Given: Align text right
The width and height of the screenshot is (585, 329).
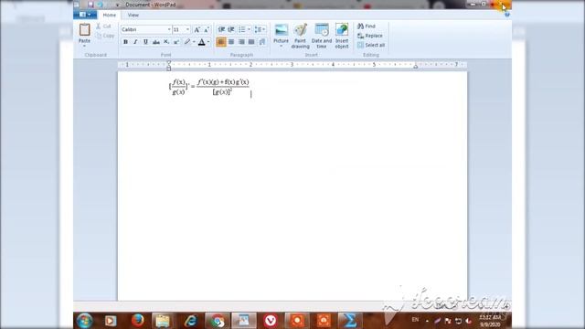Looking at the screenshot, I should (x=241, y=42).
